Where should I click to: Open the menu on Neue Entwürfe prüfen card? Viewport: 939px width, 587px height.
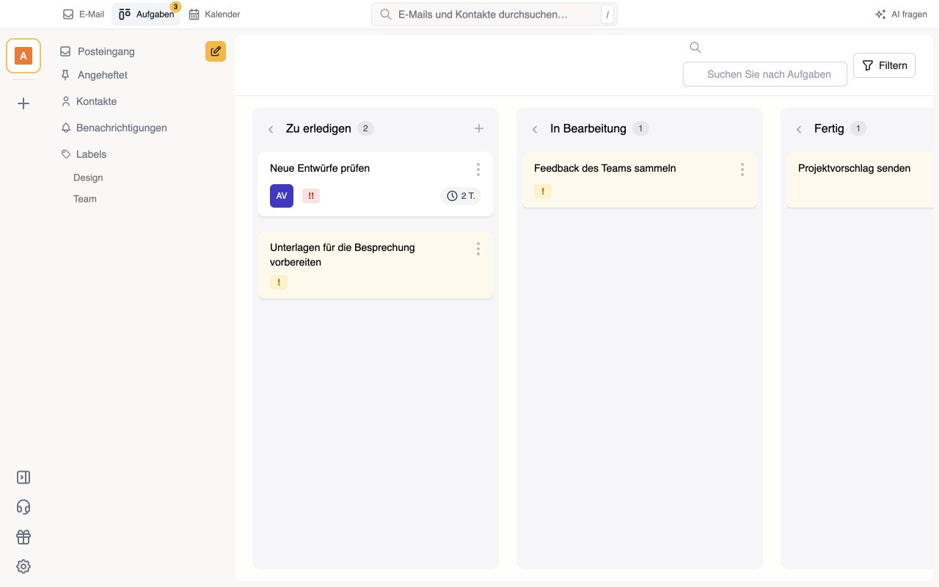pyautogui.click(x=478, y=169)
